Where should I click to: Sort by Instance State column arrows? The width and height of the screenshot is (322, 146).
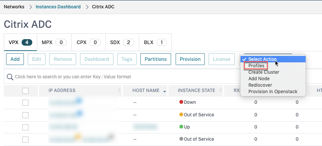(x=221, y=90)
